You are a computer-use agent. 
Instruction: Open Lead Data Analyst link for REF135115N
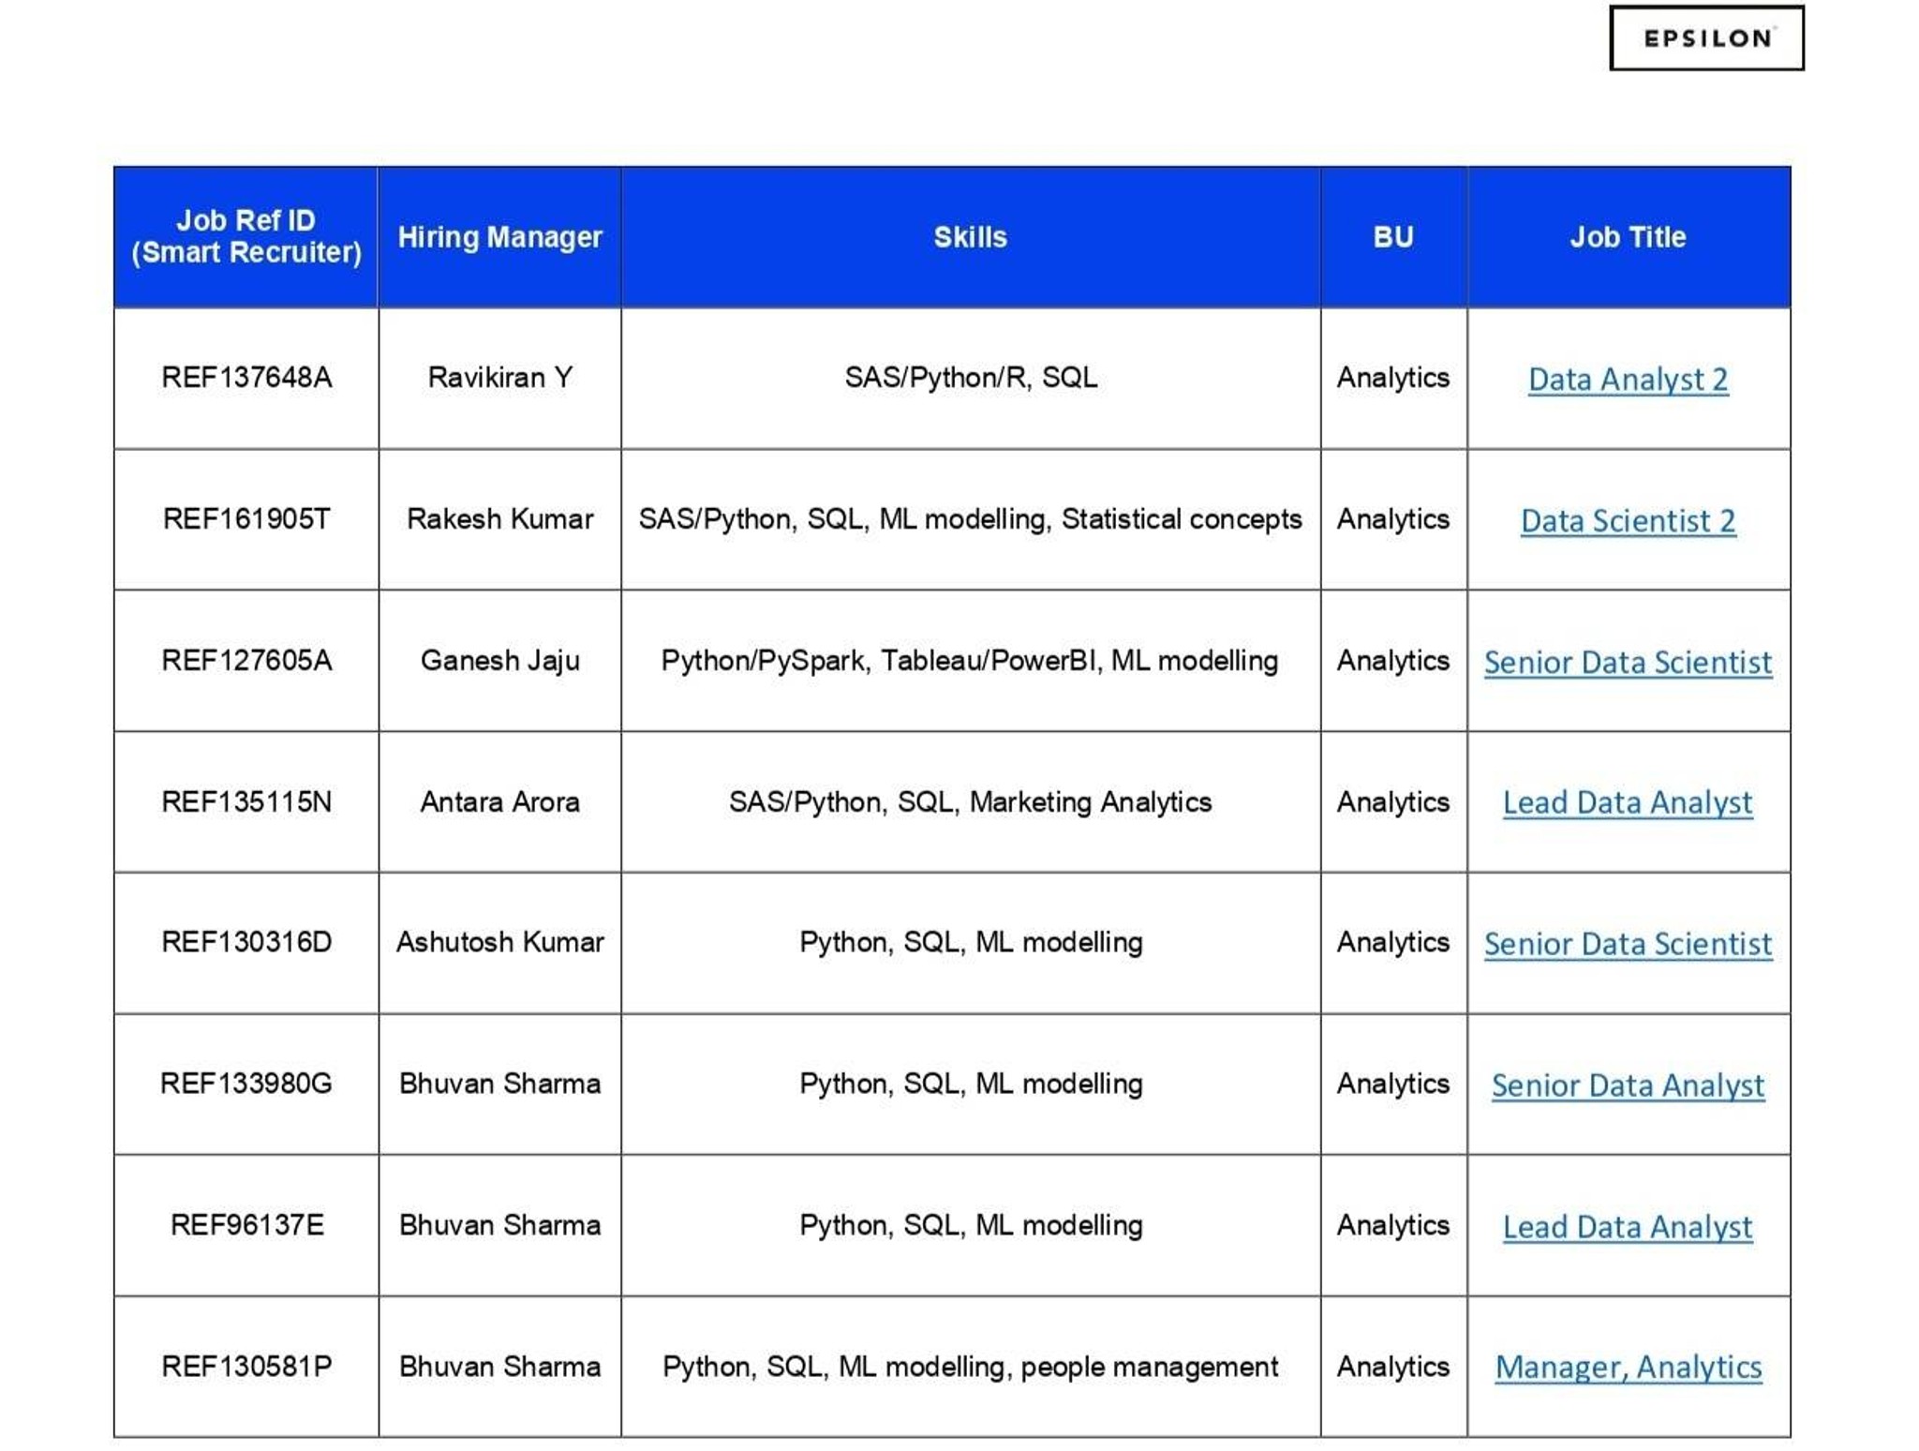[1628, 802]
